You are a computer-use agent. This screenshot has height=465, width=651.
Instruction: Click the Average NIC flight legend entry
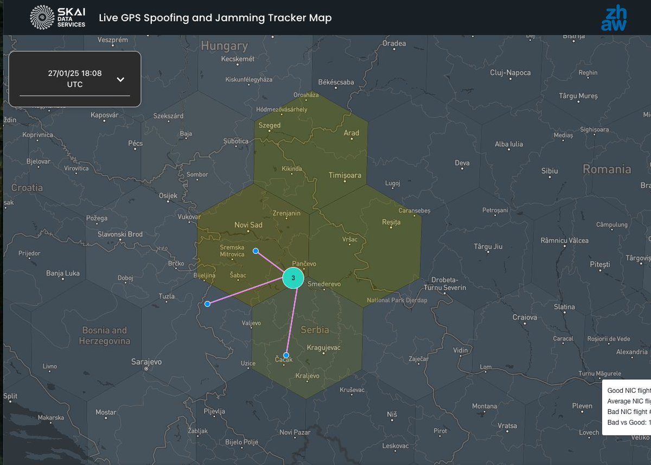pos(629,401)
